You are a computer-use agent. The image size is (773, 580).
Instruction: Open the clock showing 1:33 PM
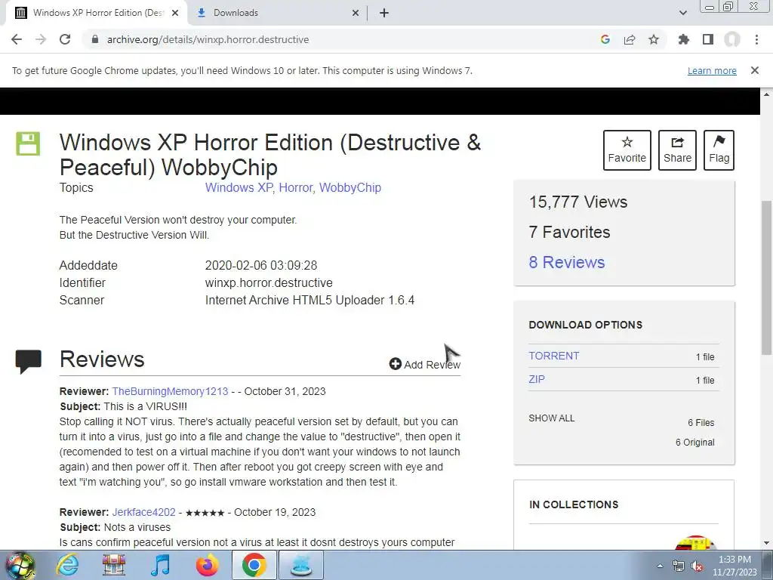[735, 566]
